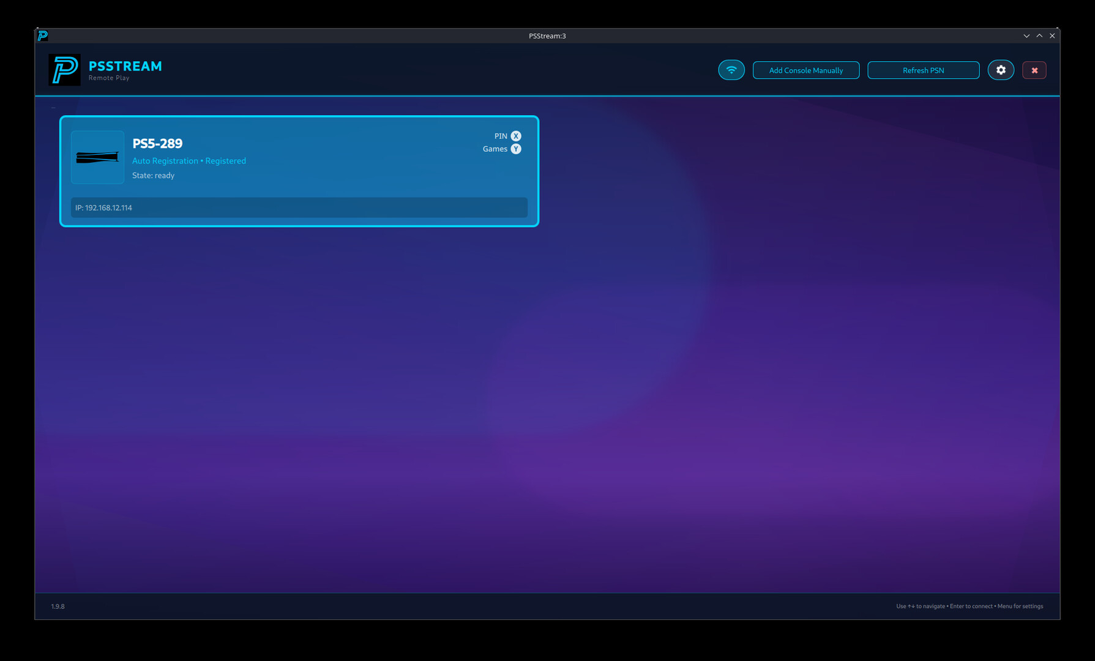Open settings via the gear icon
This screenshot has width=1095, height=661.
pos(1001,70)
